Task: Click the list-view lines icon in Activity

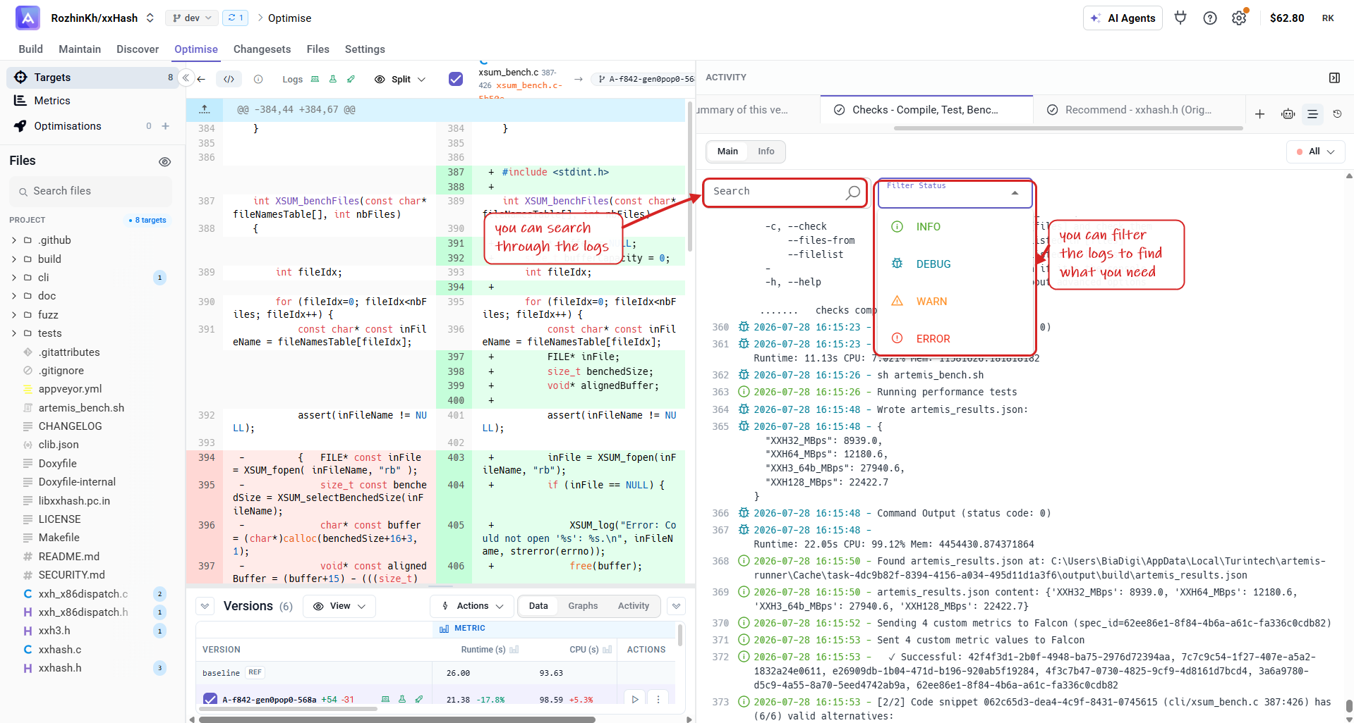Action: 1312,113
